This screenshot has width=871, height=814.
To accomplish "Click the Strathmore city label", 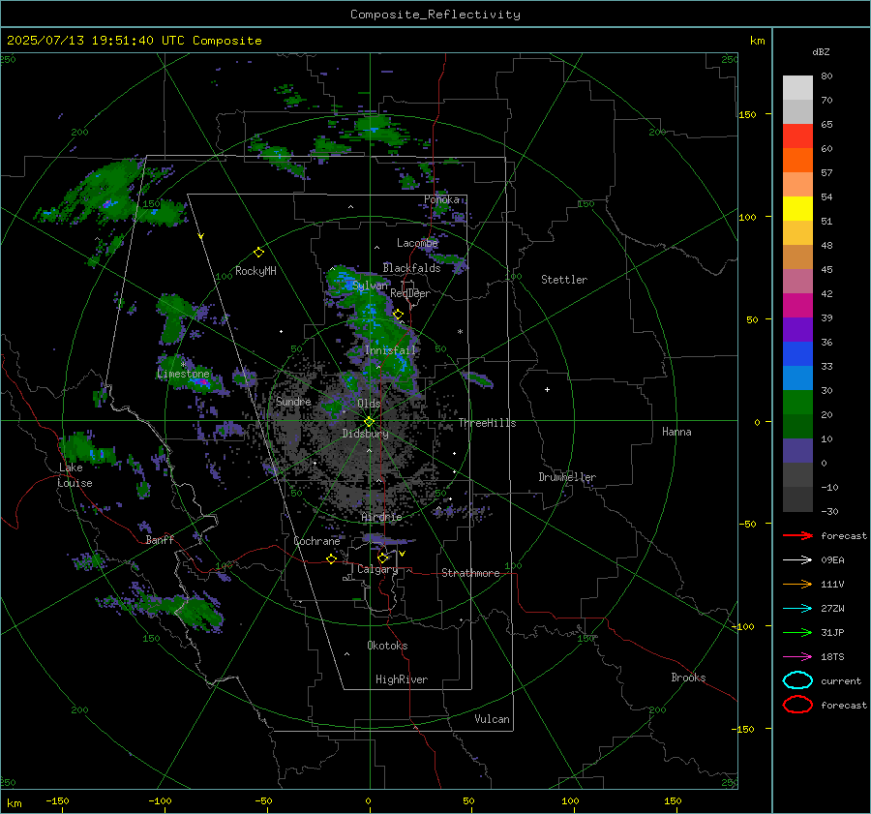I will (x=470, y=573).
